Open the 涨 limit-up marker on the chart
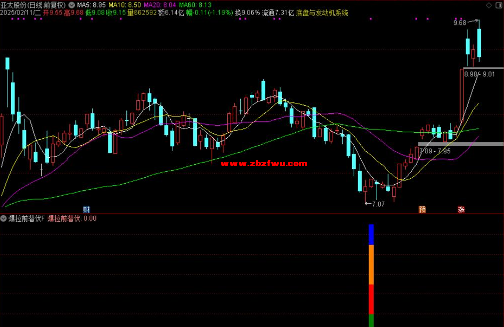This screenshot has width=504, height=327. pos(461,210)
